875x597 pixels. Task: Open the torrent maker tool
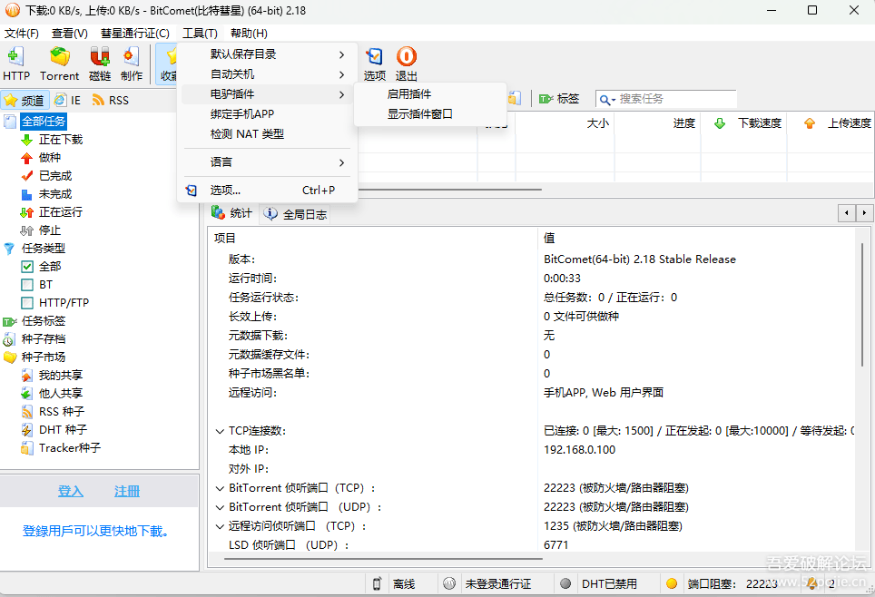131,63
